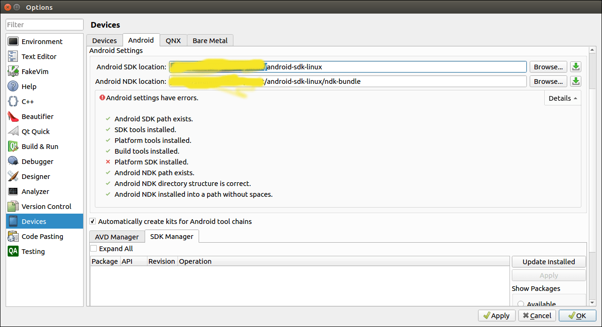Select the Testing category

tap(45, 252)
